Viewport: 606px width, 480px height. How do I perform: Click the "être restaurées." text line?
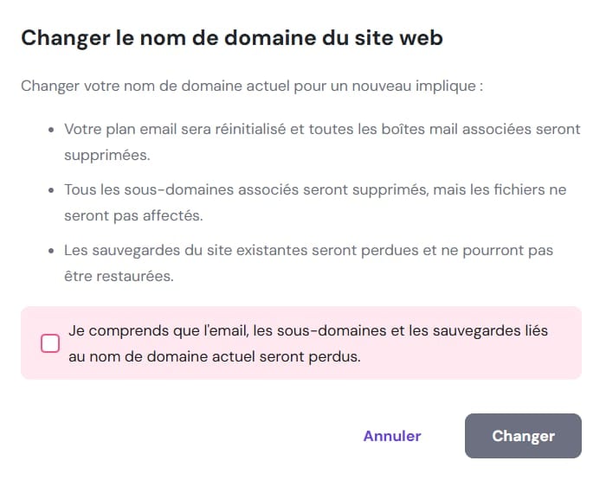pyautogui.click(x=119, y=278)
